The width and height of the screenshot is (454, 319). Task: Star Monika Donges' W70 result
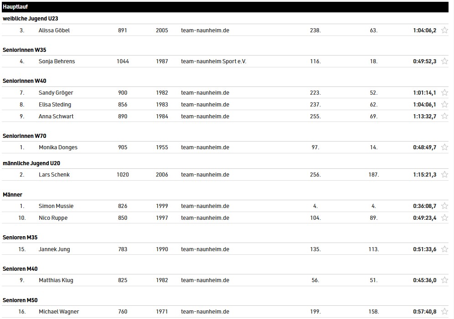coord(444,147)
